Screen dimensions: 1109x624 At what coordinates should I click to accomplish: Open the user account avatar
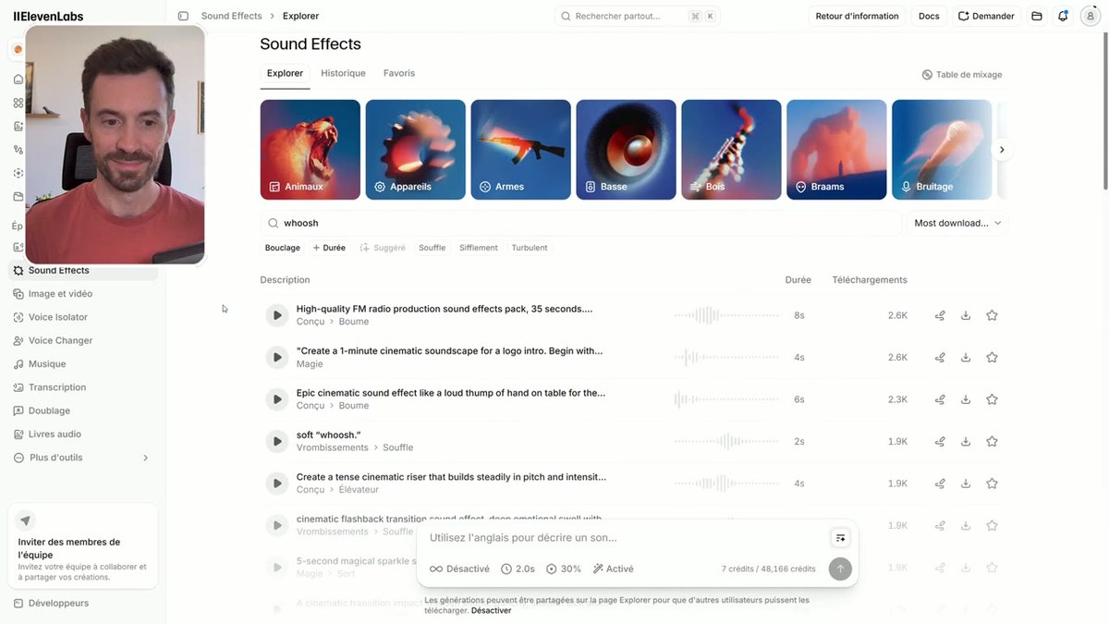(x=1089, y=16)
